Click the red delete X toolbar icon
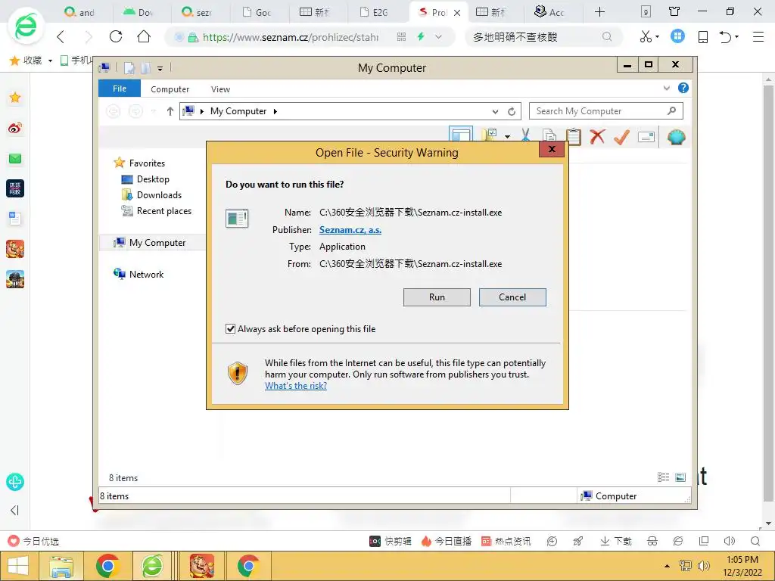Viewport: 775px width, 581px height. [597, 136]
